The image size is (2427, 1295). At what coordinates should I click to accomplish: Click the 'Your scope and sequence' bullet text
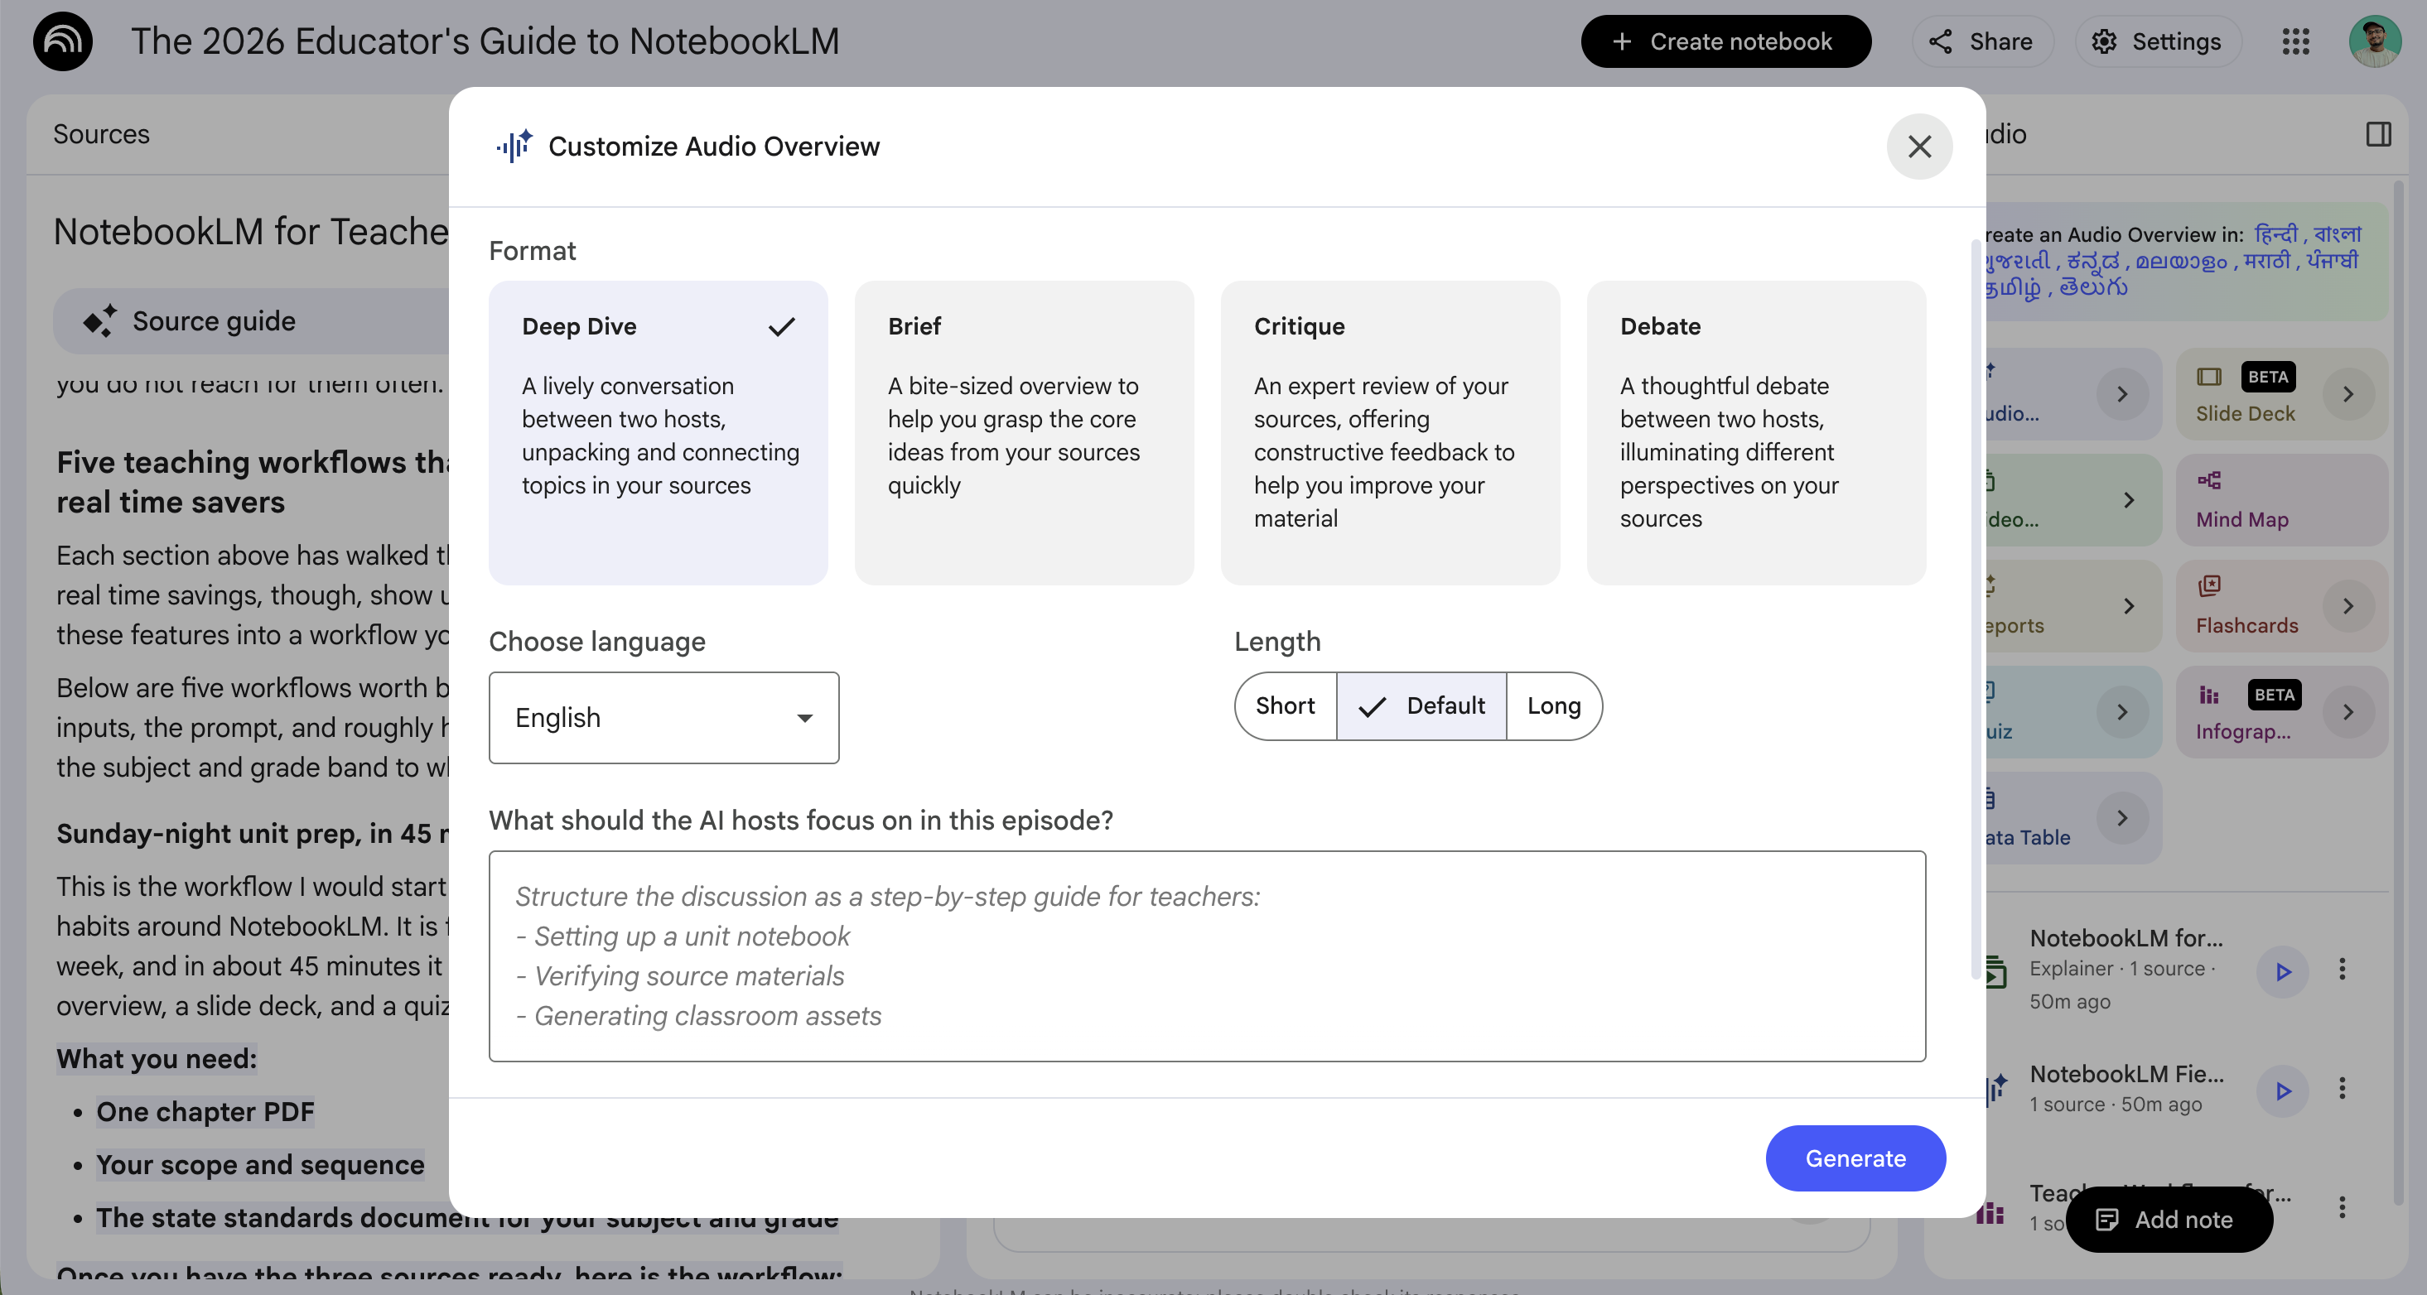coord(260,1164)
